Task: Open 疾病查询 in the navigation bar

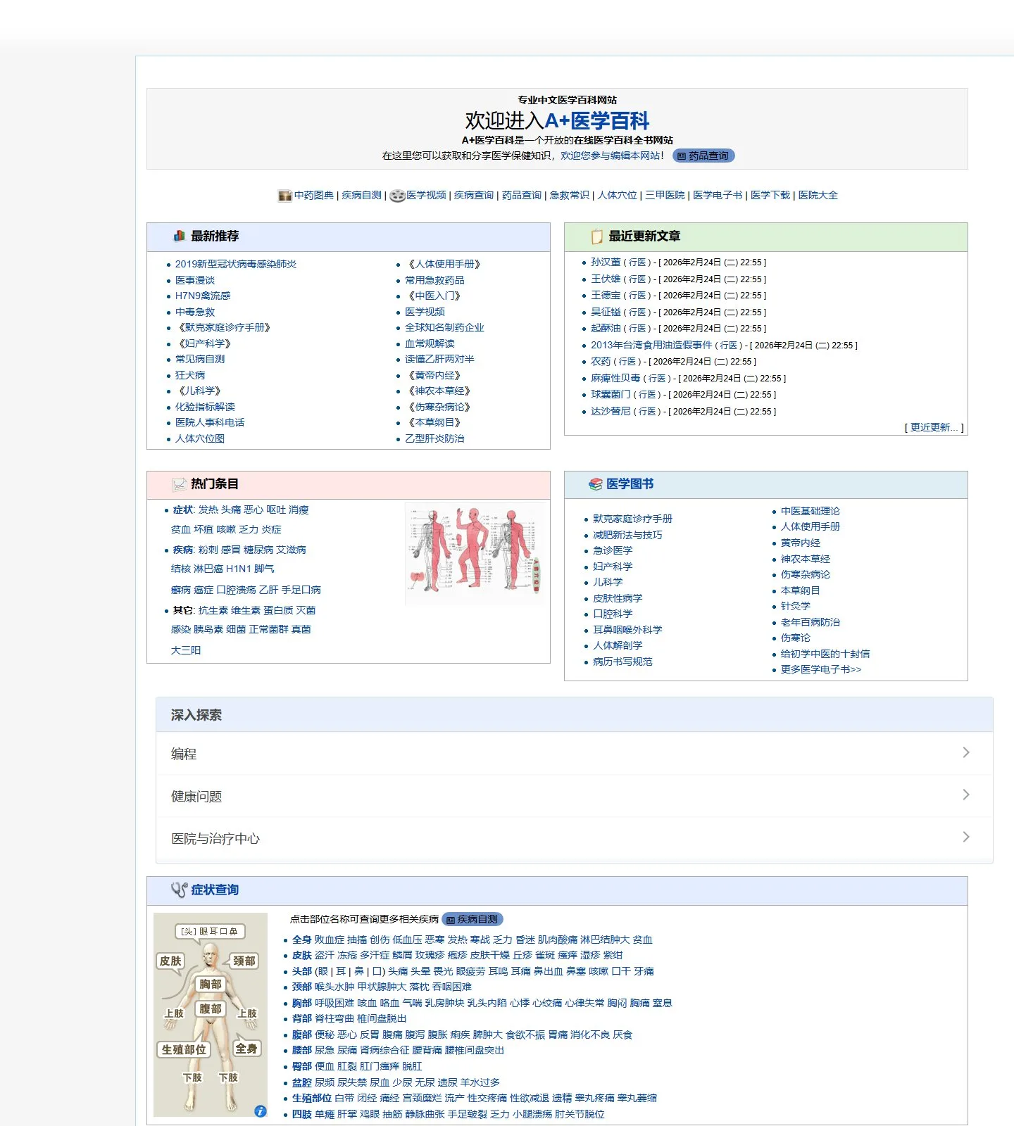Action: pos(474,195)
